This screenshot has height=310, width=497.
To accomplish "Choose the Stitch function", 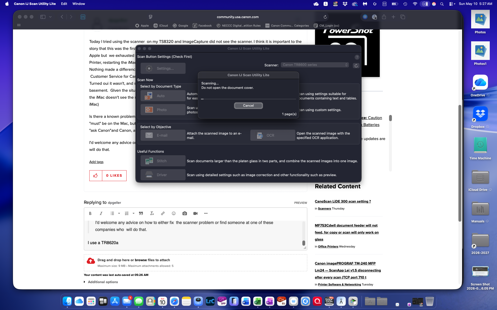I will pos(163,161).
